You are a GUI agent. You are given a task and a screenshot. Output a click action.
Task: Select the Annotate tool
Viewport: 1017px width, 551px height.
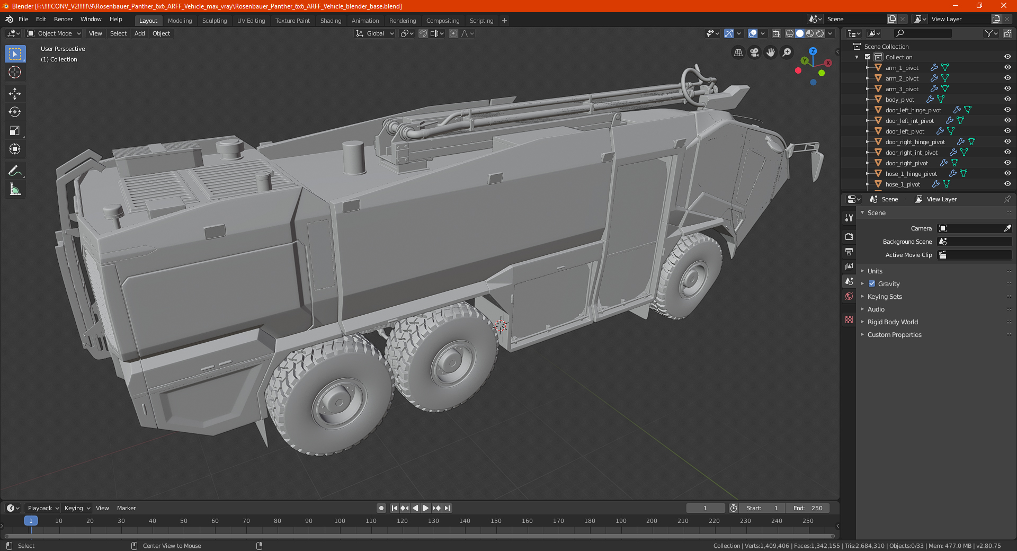15,171
